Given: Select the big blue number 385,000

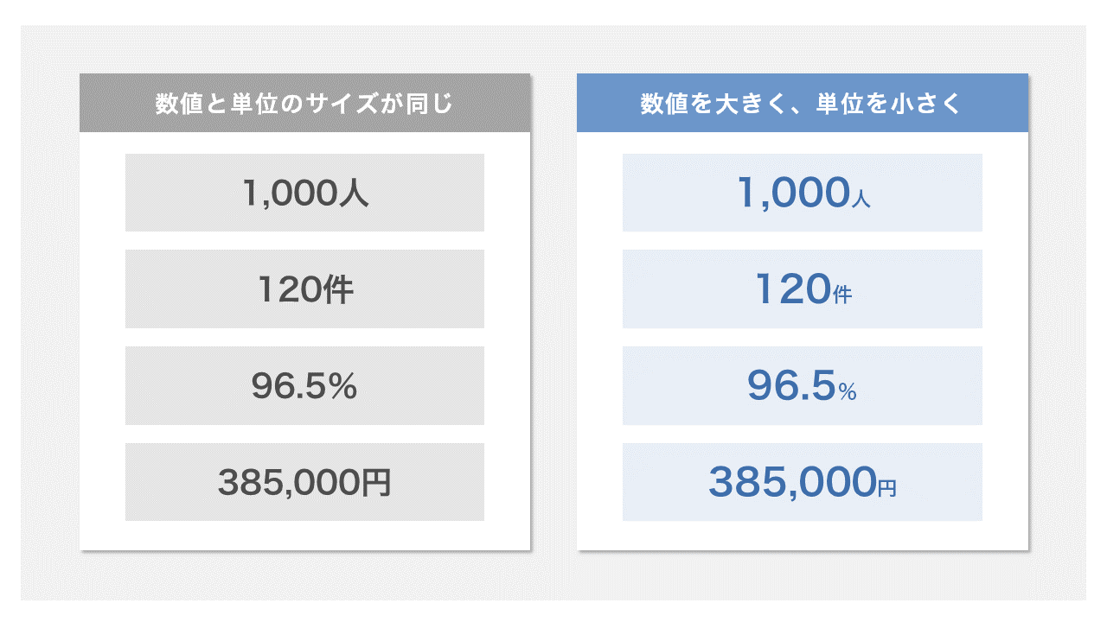Looking at the screenshot, I should (791, 483).
